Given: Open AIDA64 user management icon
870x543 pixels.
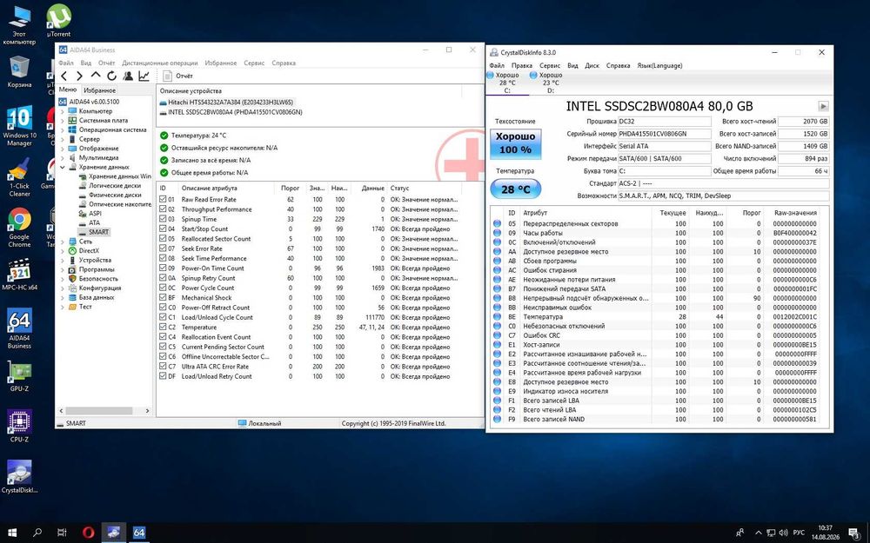Looking at the screenshot, I should click(x=128, y=76).
